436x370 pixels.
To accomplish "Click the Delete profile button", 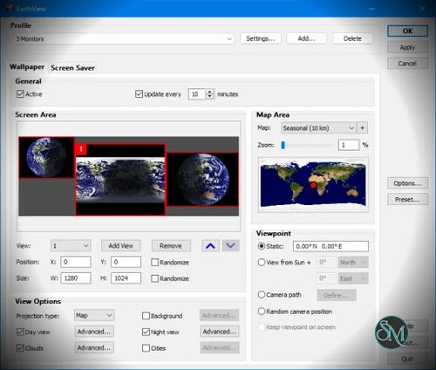I will [352, 38].
